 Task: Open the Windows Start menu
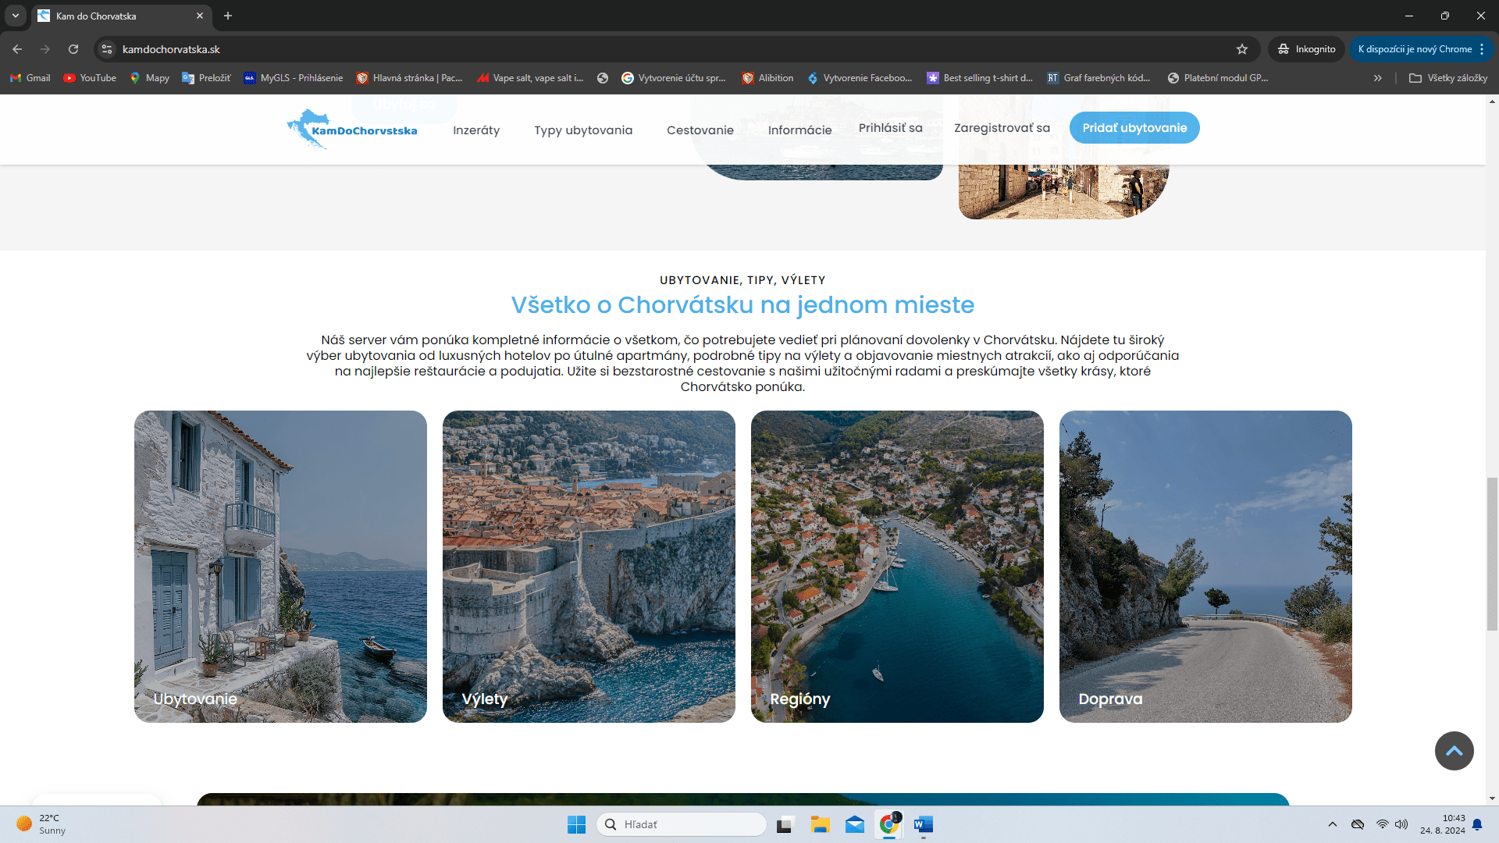576,824
